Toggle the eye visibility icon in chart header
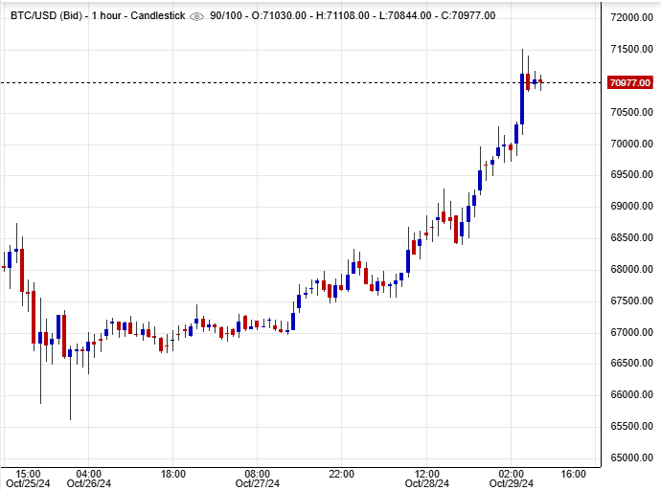661x490 pixels. point(197,17)
